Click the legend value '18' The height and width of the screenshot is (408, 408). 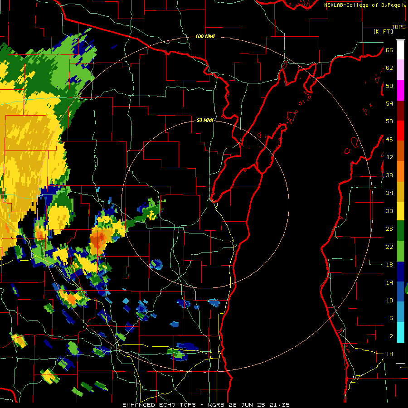click(x=389, y=265)
